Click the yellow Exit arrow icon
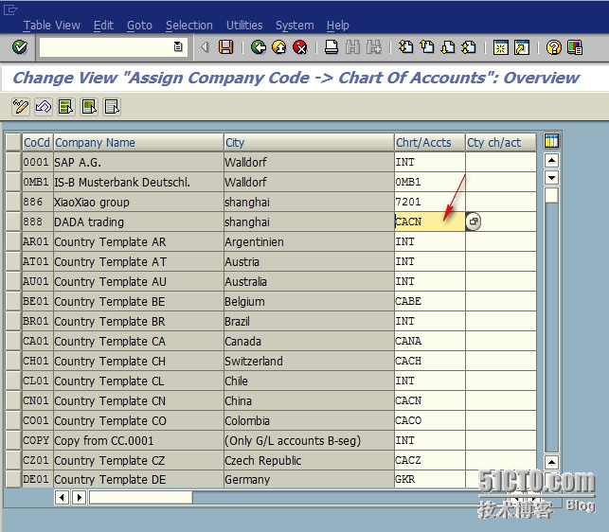Viewport: 609px width, 532px height. (x=278, y=47)
